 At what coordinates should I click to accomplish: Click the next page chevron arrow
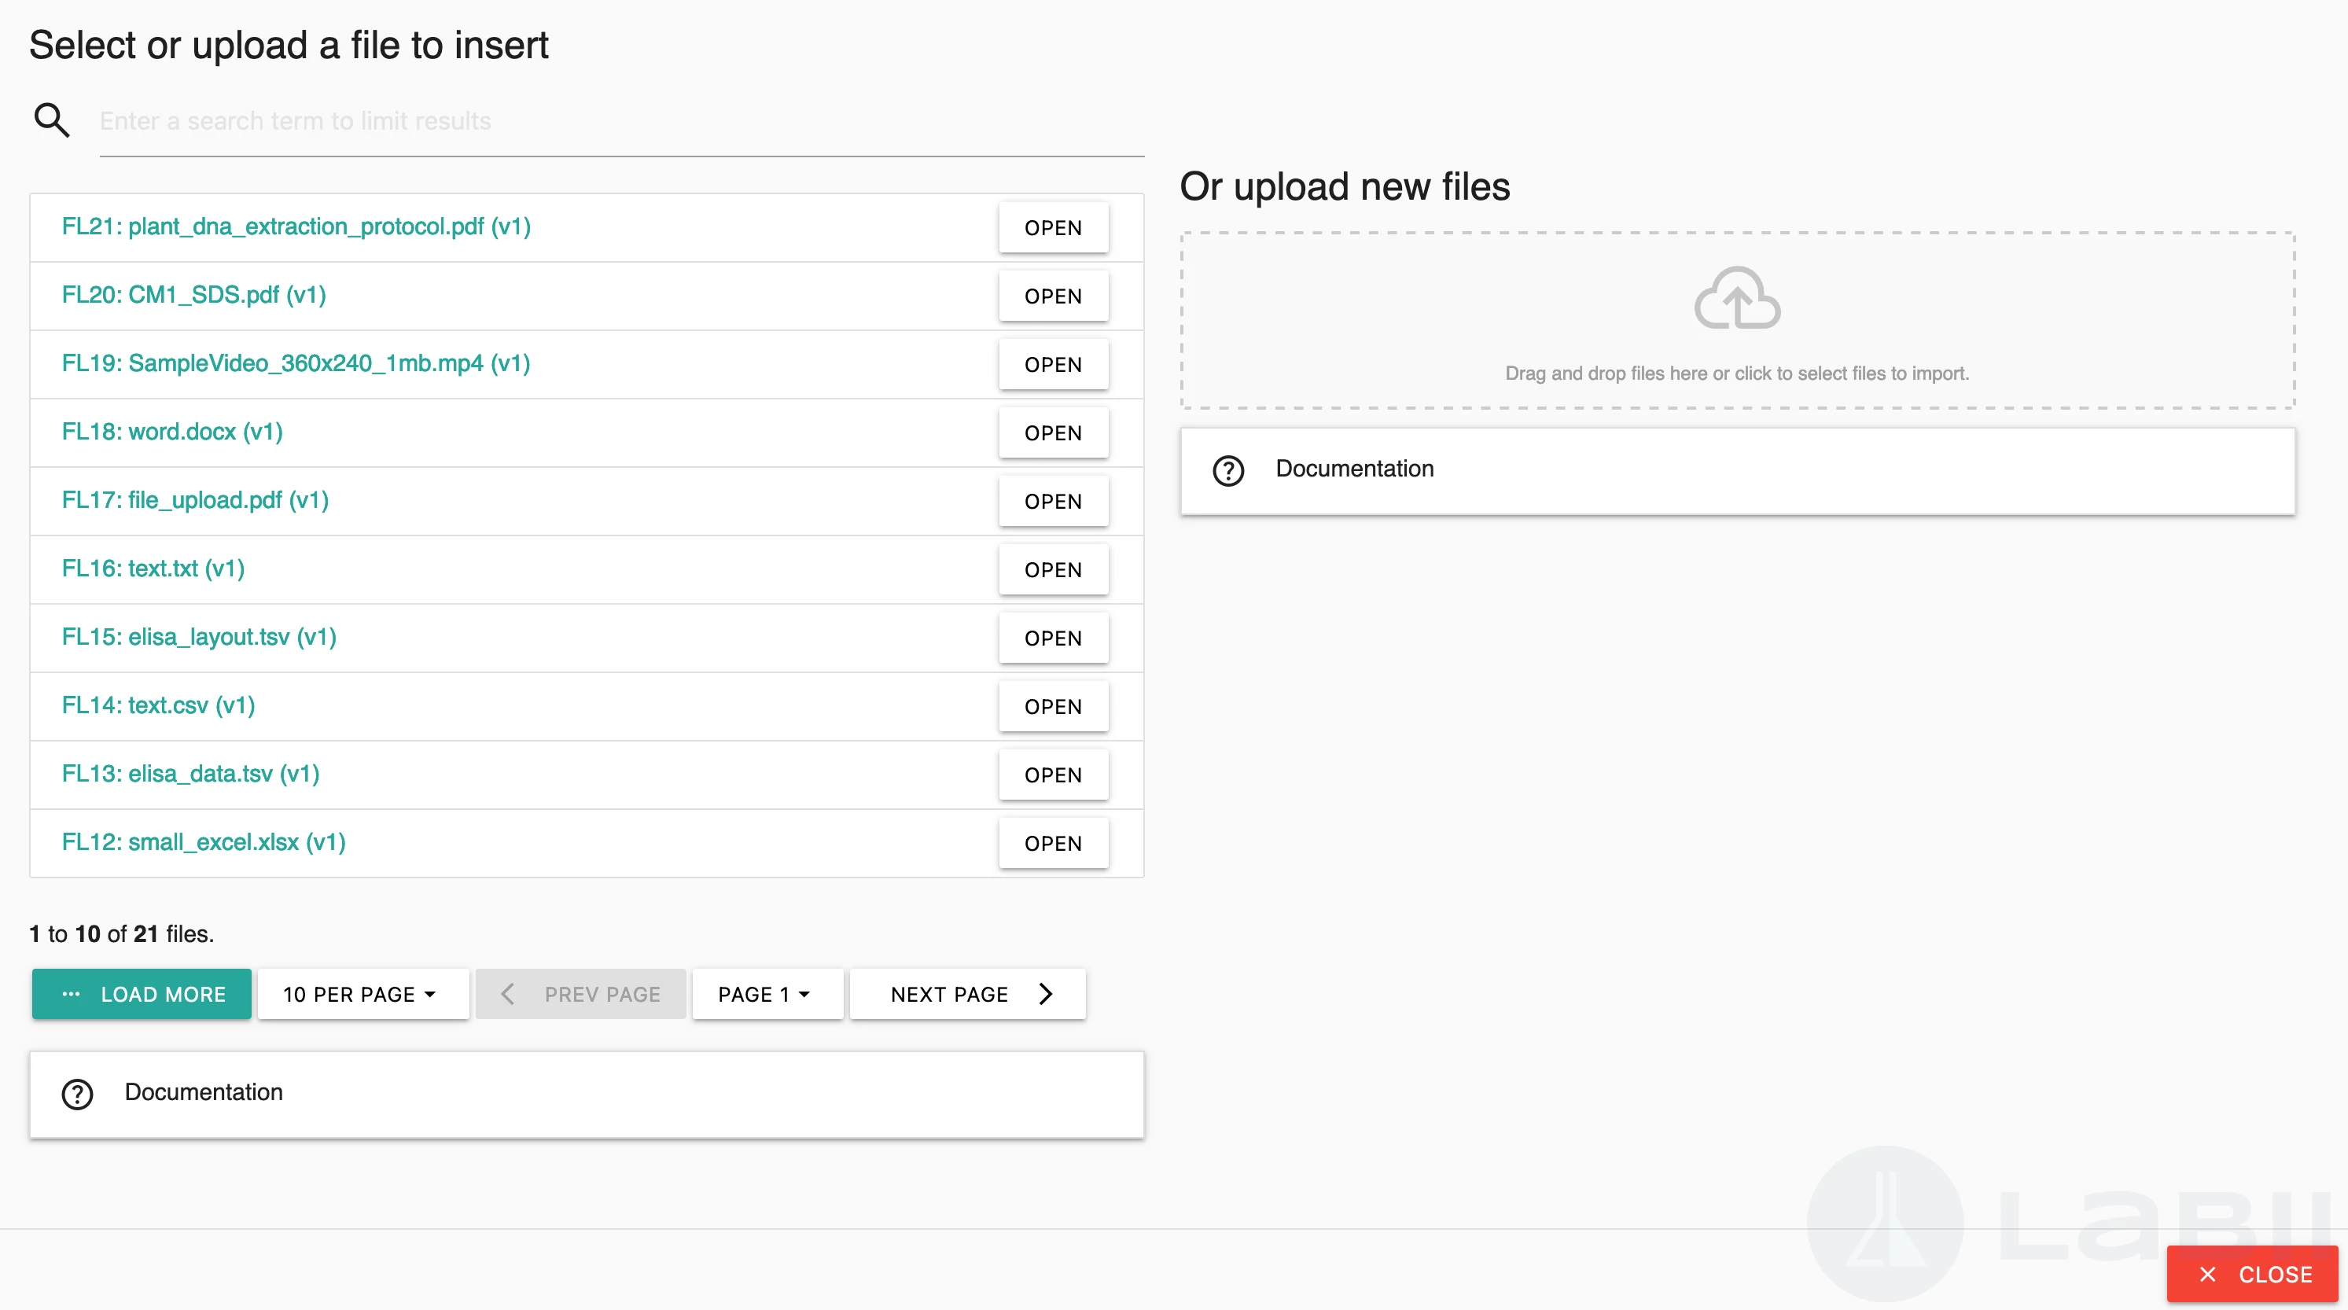point(1046,994)
